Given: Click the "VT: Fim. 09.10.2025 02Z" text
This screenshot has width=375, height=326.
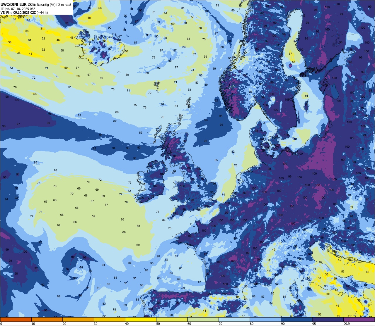Looking at the screenshot, I should (18, 13).
